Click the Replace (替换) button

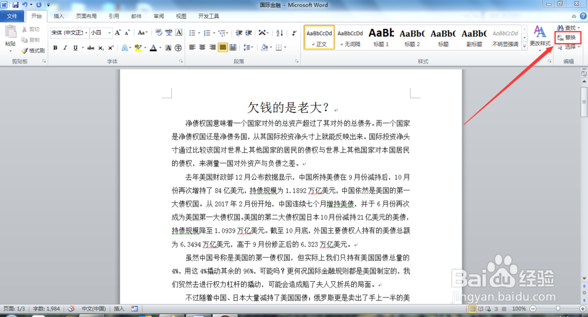point(567,37)
